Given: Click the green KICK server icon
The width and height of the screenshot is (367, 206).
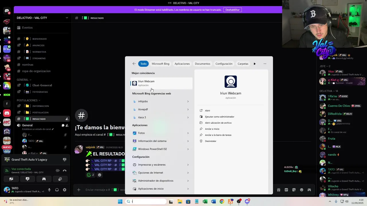Looking at the screenshot, I should tap(7, 95).
